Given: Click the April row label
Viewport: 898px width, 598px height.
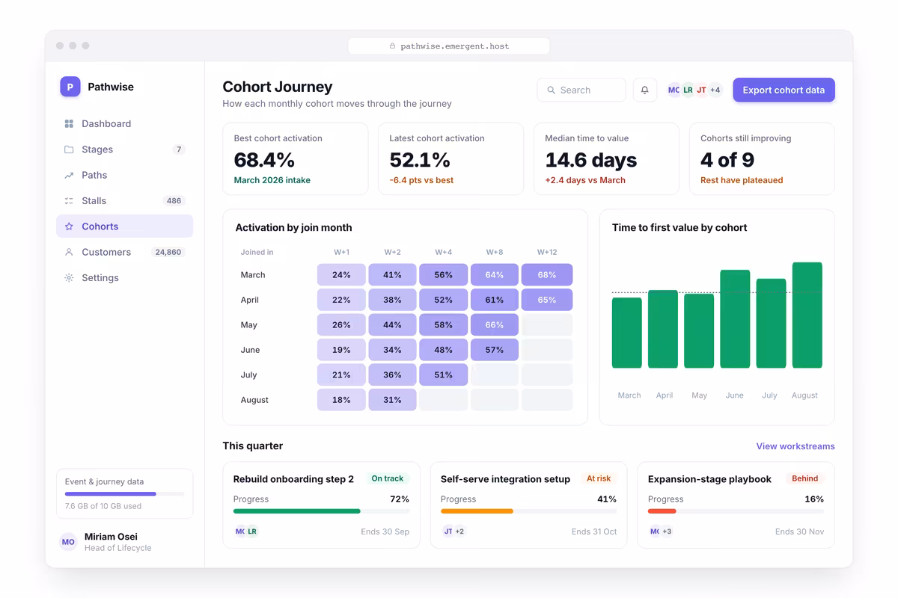Looking at the screenshot, I should point(250,300).
